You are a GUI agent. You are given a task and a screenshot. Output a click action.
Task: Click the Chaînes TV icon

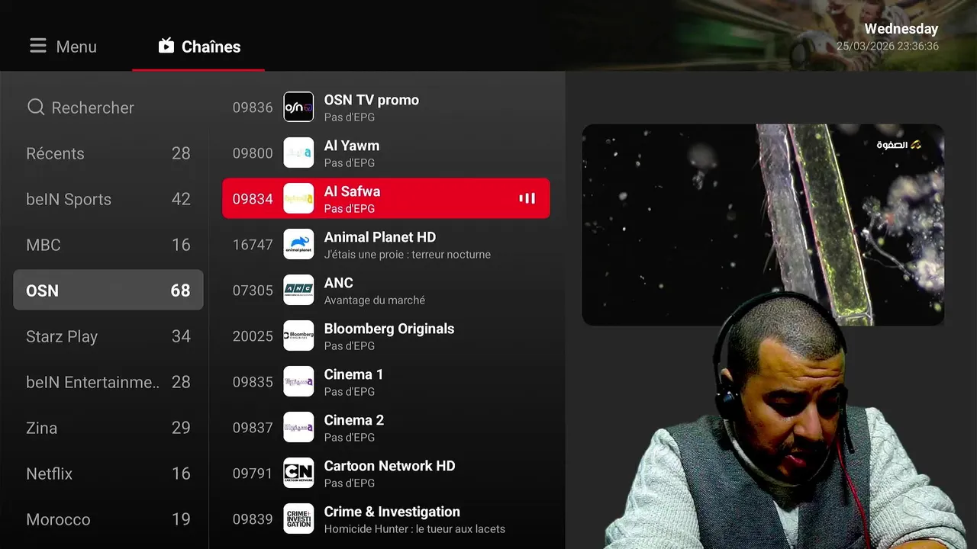pos(166,47)
